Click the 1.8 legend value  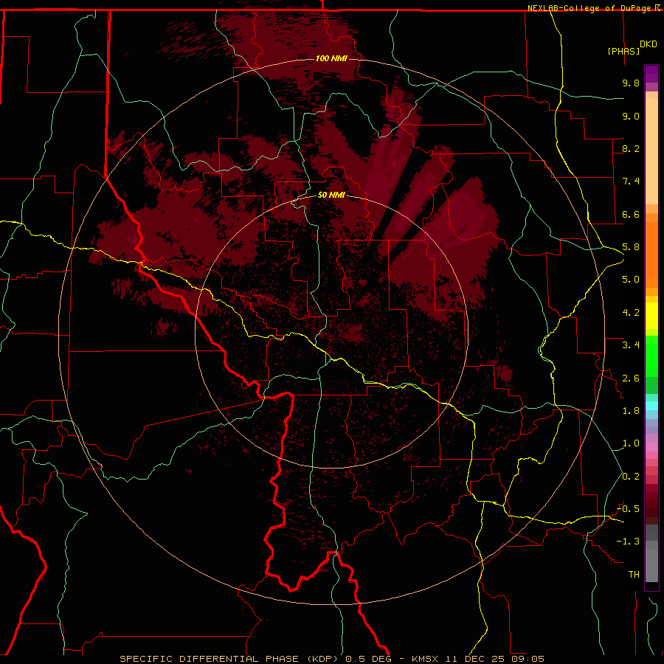click(x=631, y=411)
